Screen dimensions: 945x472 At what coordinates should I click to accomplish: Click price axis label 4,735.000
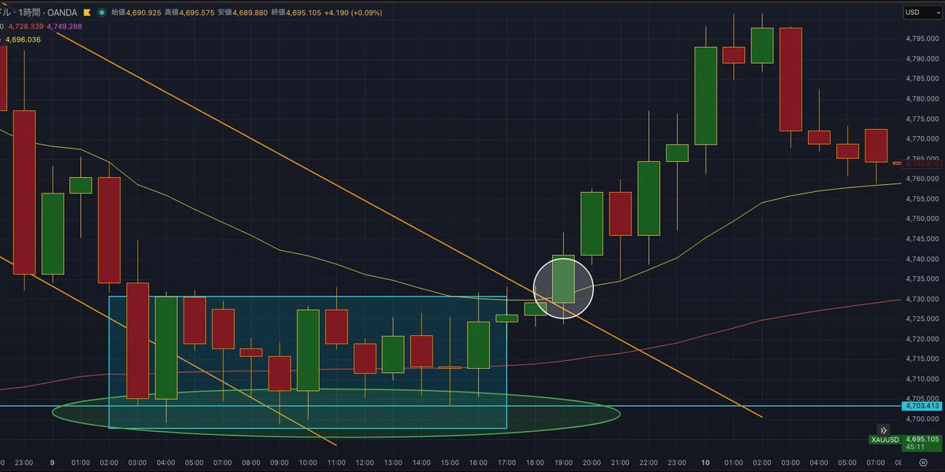[921, 279]
